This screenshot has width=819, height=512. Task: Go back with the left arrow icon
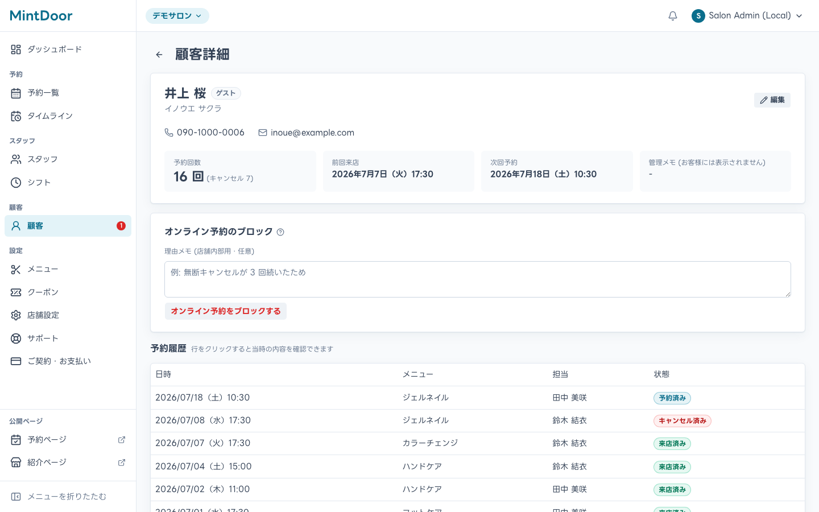coord(159,55)
